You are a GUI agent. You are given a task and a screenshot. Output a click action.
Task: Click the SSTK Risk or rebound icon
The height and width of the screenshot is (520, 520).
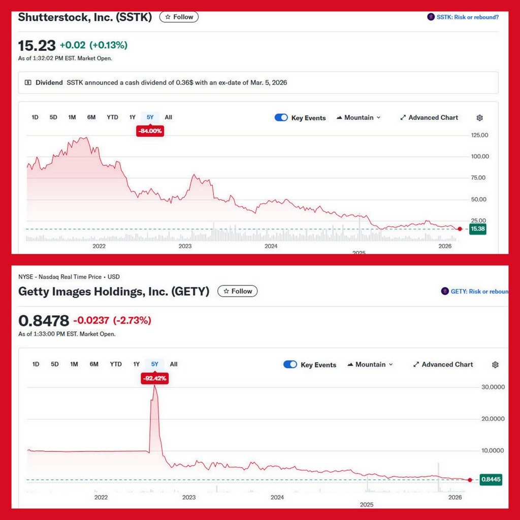pyautogui.click(x=431, y=17)
